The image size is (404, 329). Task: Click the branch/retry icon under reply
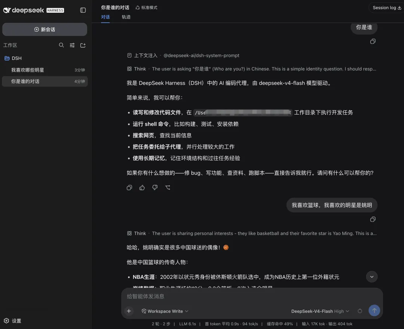tap(168, 188)
